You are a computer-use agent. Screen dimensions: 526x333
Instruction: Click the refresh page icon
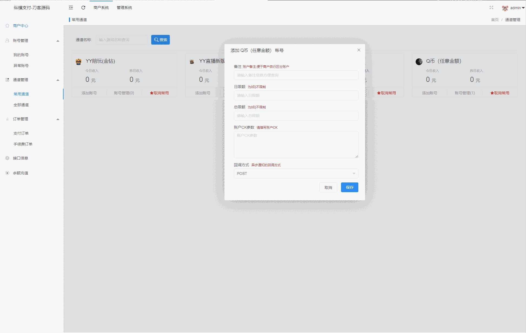click(83, 8)
